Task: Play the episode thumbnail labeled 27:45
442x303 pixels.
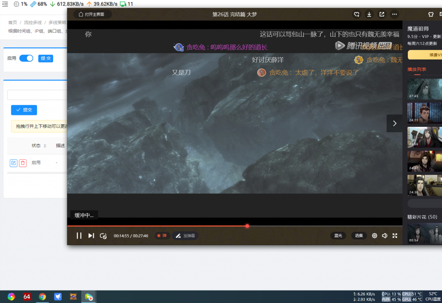Action: [x=425, y=89]
